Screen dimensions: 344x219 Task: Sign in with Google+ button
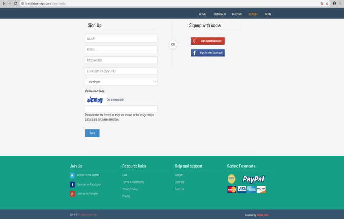point(208,41)
